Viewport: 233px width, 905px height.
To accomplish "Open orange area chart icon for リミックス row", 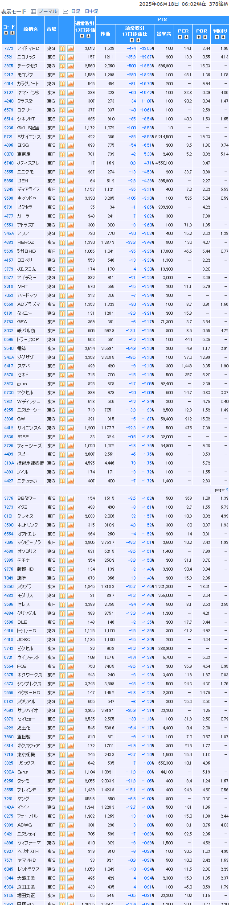I will tap(70, 763).
